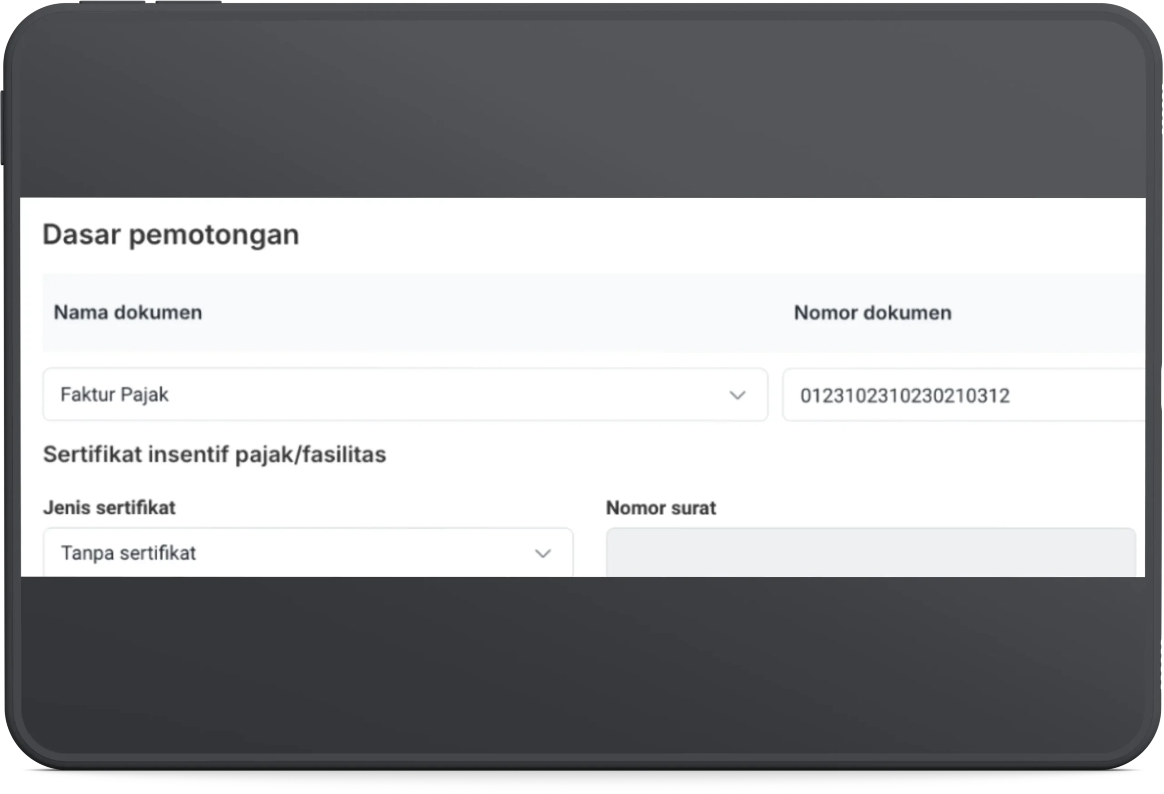Select the Nomor dokumen column header
The height and width of the screenshot is (794, 1164).
click(x=873, y=313)
